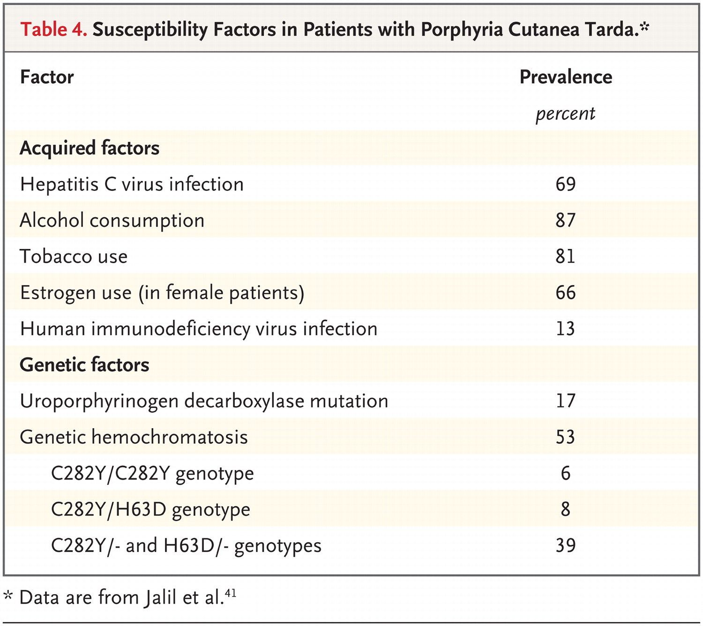The width and height of the screenshot is (703, 626).
Task: Select the value 53 for genetic hemochromatosis
Action: point(565,437)
